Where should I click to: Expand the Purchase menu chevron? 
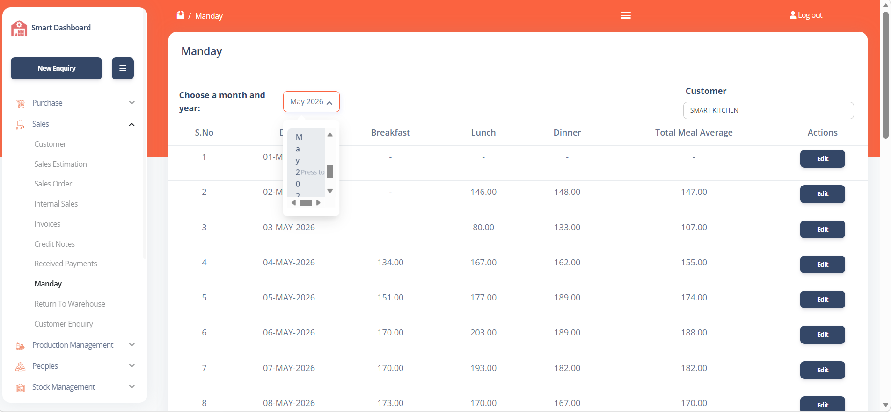coord(132,103)
